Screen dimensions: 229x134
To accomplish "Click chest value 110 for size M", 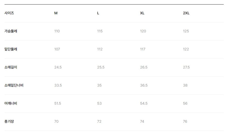I will pos(57,31).
